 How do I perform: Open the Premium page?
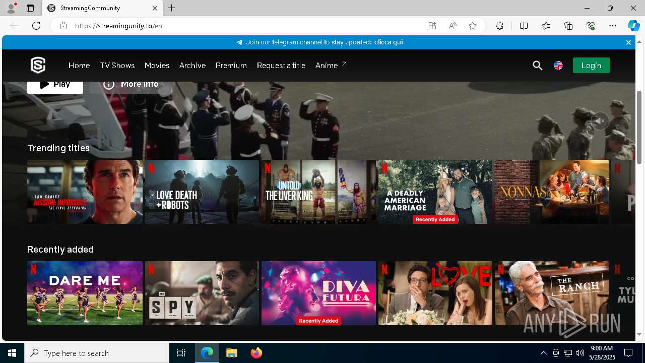pos(231,66)
